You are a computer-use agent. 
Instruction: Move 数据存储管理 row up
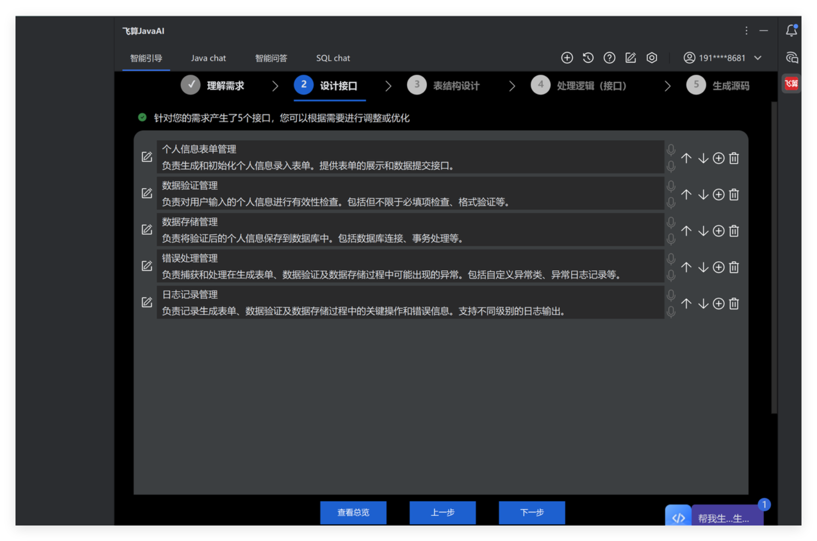(x=686, y=231)
